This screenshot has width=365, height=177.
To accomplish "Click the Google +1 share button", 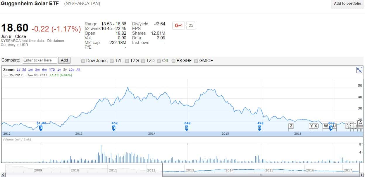I will (x=178, y=25).
